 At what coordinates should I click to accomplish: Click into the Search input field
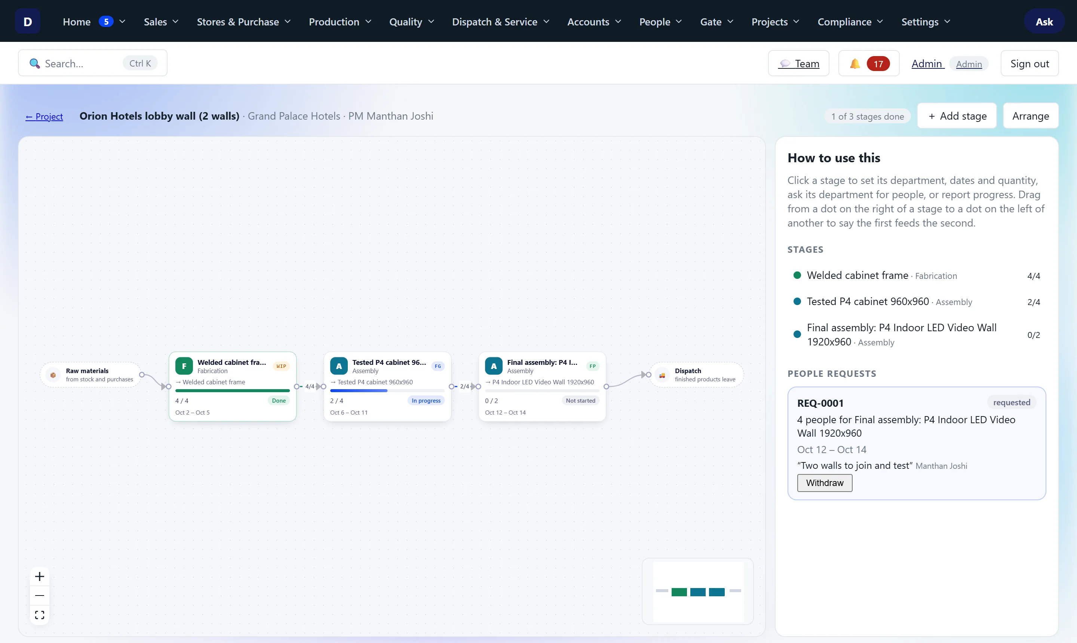[x=92, y=63]
